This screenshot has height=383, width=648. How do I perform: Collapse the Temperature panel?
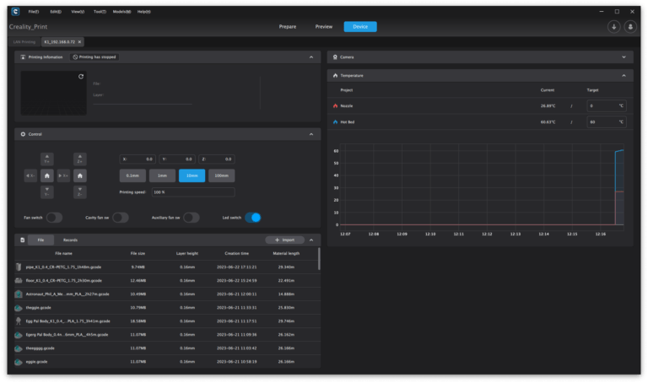point(624,75)
